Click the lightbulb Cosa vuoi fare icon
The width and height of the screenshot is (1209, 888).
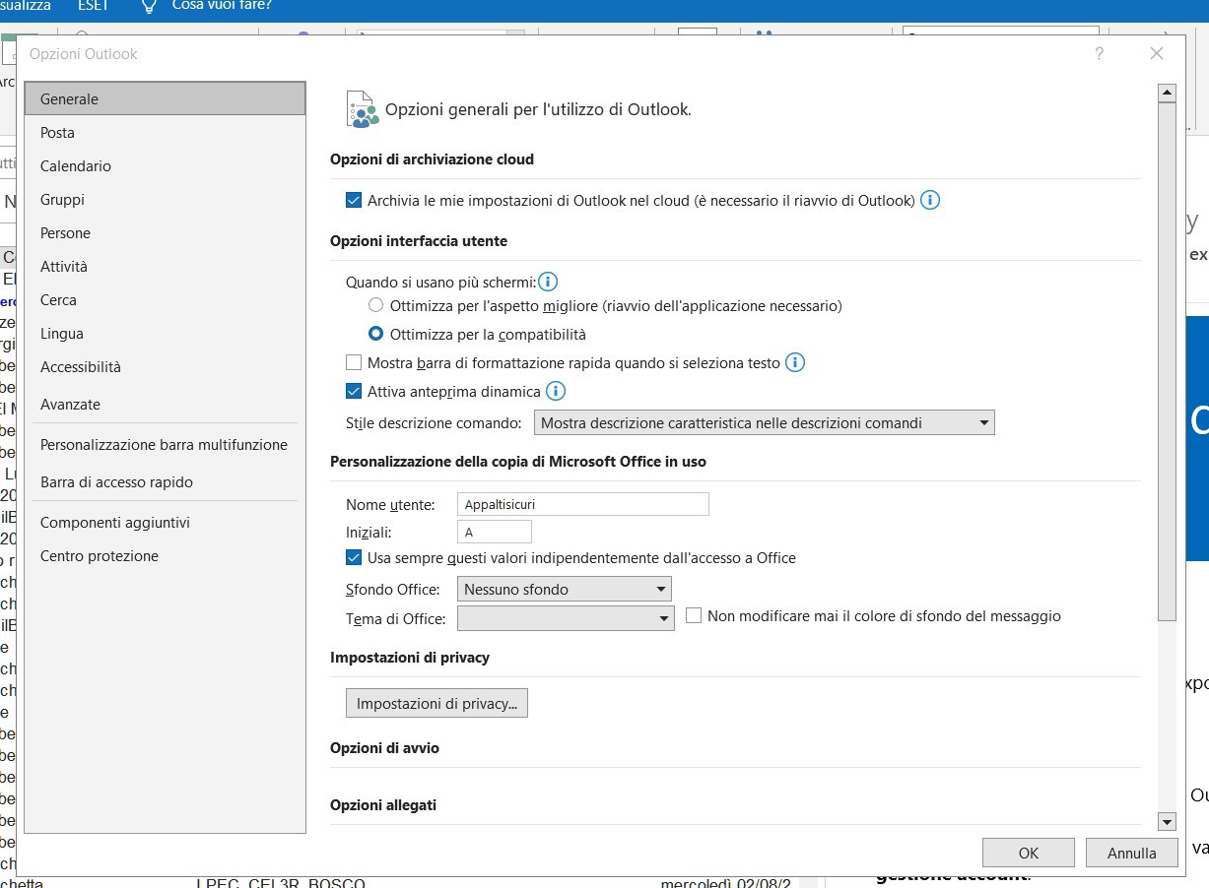click(149, 6)
